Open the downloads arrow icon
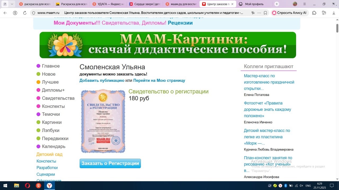 (x=334, y=13)
